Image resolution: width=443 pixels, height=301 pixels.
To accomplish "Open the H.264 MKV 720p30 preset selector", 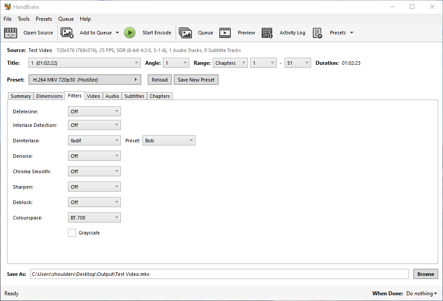I will (85, 80).
